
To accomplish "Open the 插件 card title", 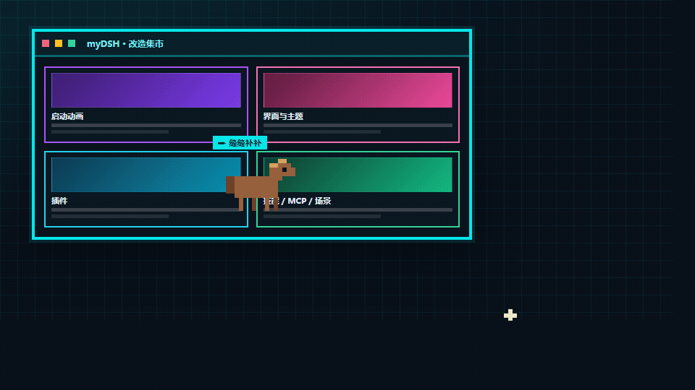I will [x=59, y=201].
